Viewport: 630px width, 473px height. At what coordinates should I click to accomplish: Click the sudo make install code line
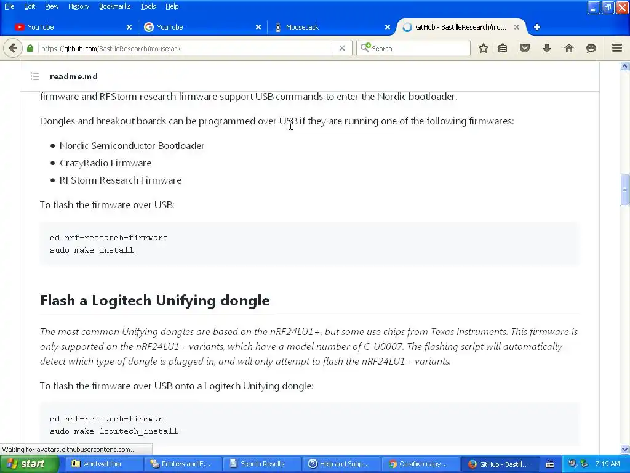coord(92,250)
